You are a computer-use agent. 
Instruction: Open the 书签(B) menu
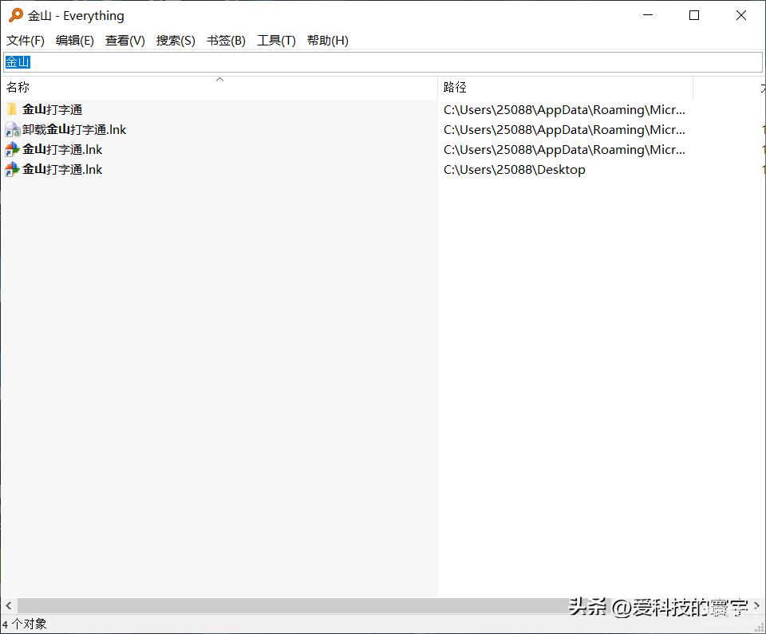click(x=226, y=41)
